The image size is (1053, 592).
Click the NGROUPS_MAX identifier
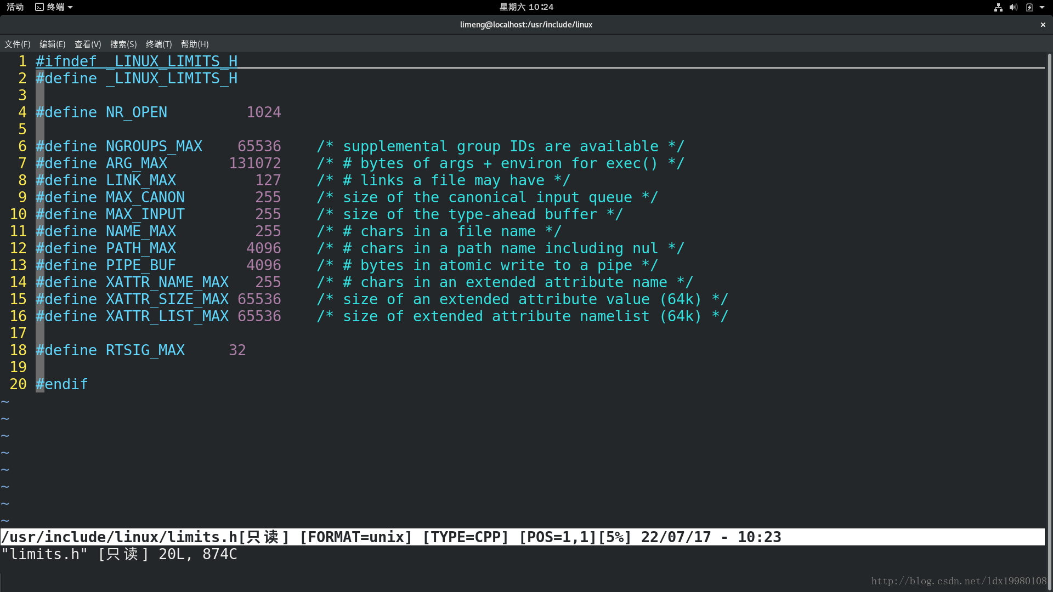pyautogui.click(x=154, y=146)
